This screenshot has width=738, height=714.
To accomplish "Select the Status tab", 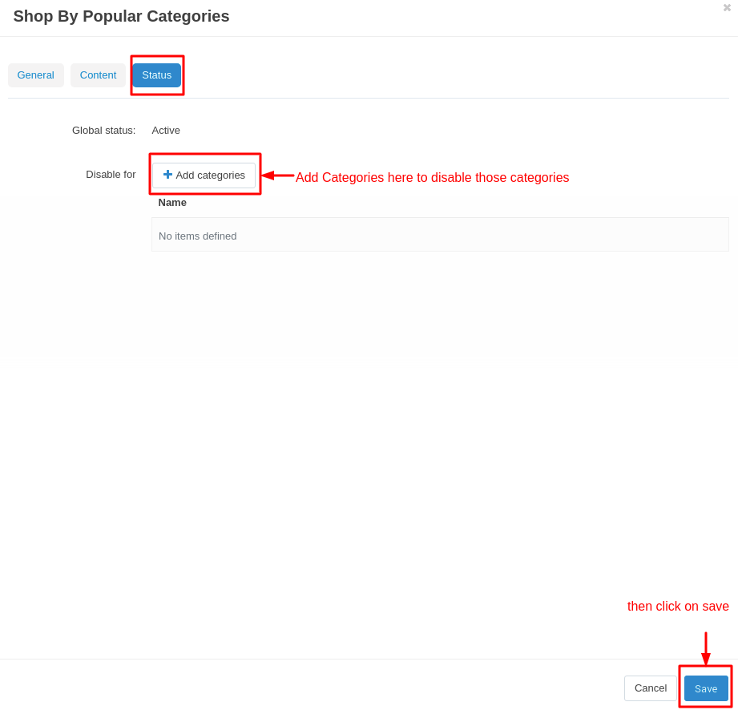I will [157, 75].
